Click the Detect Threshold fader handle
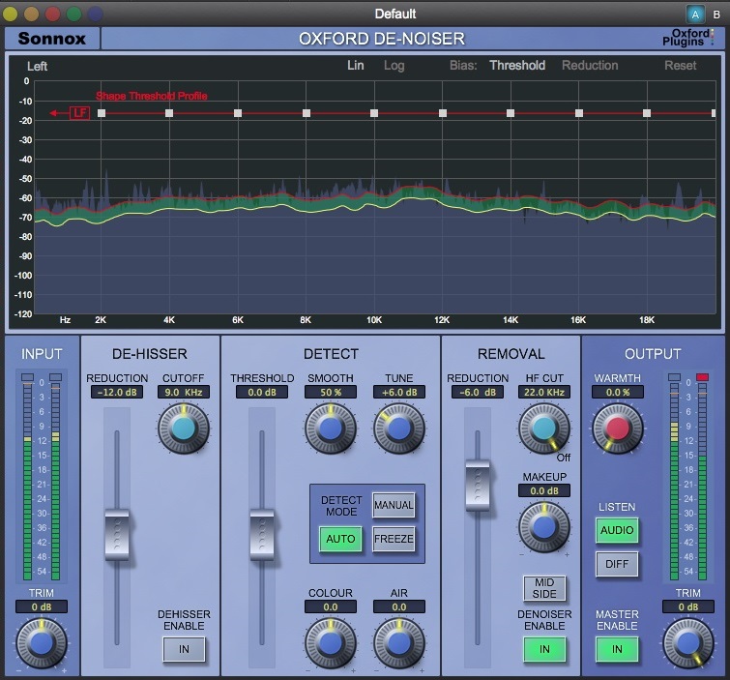Viewport: 730px width, 680px height. click(x=262, y=535)
